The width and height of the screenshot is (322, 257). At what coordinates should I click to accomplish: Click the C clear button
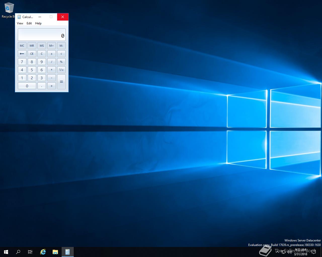42,54
